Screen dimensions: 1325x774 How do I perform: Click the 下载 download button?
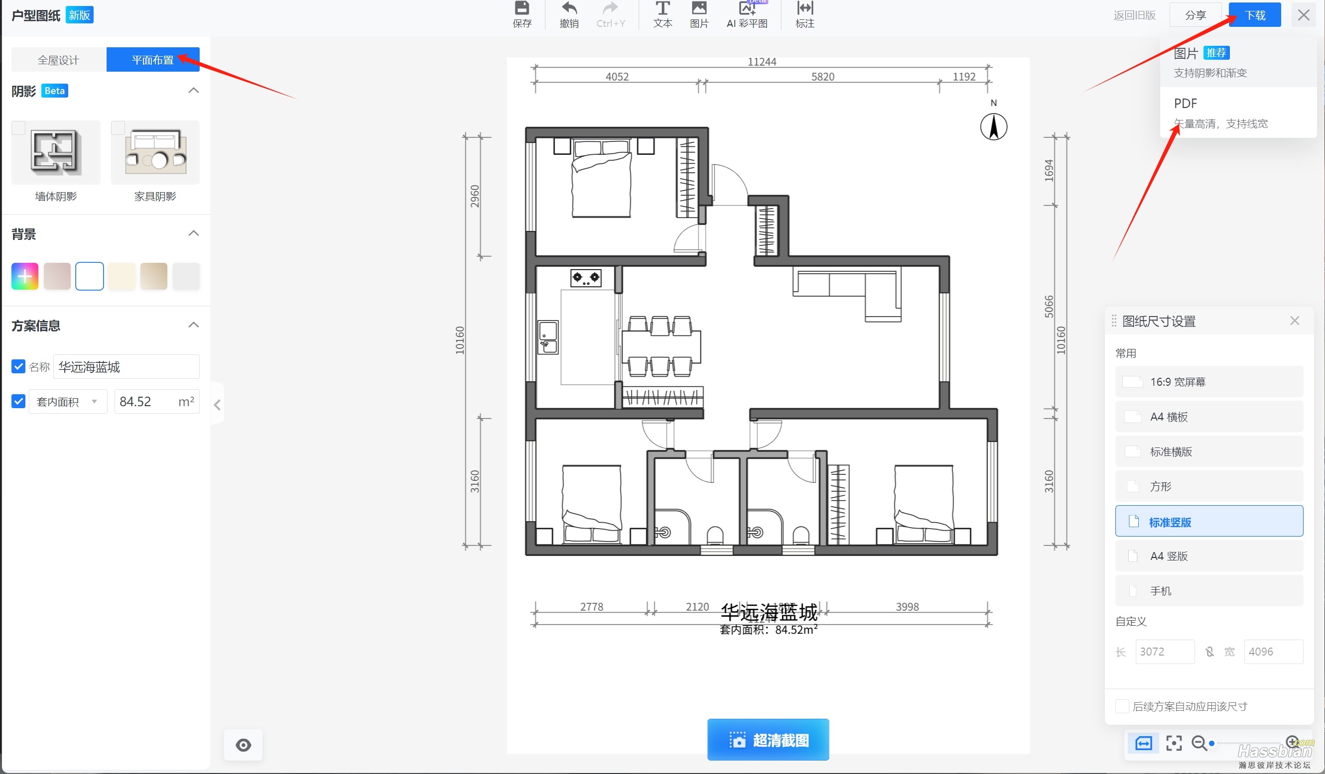pos(1255,15)
